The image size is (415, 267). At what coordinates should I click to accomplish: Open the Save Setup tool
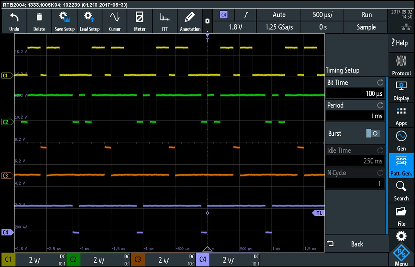pos(65,22)
